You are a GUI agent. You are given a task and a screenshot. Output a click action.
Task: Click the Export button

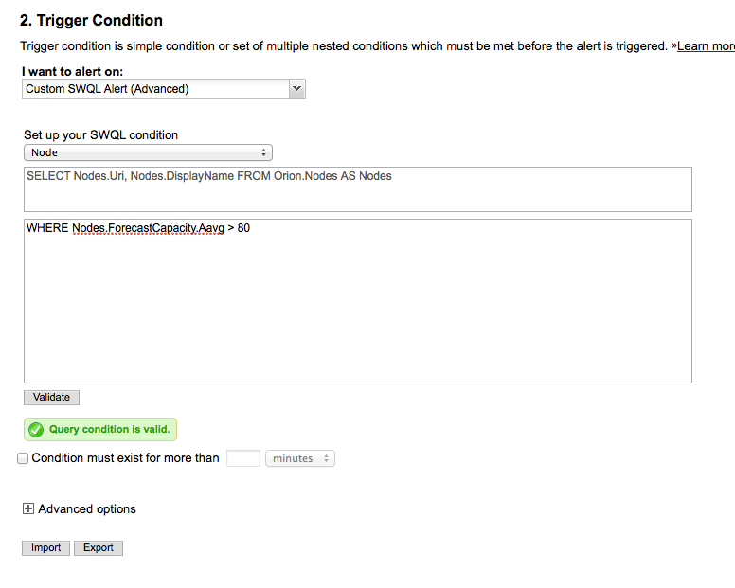pyautogui.click(x=99, y=547)
